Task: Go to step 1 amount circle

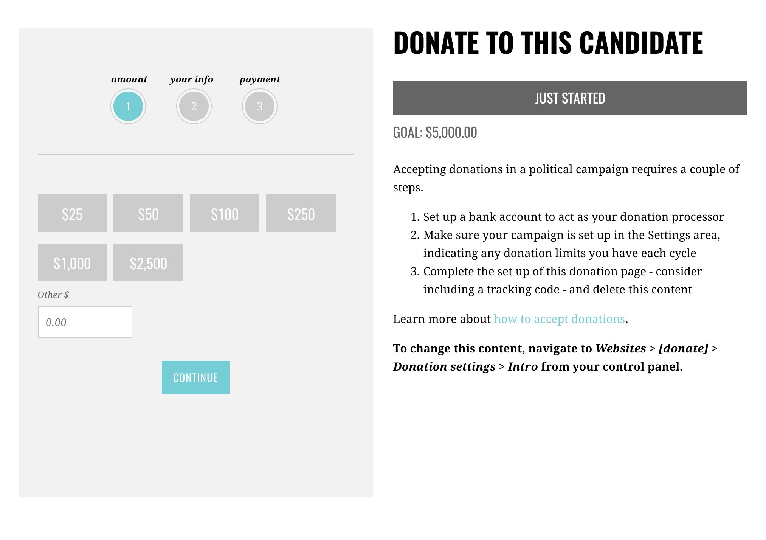Action: (x=128, y=106)
